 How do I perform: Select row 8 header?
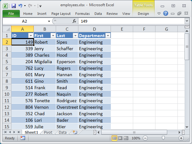[x=7, y=81]
